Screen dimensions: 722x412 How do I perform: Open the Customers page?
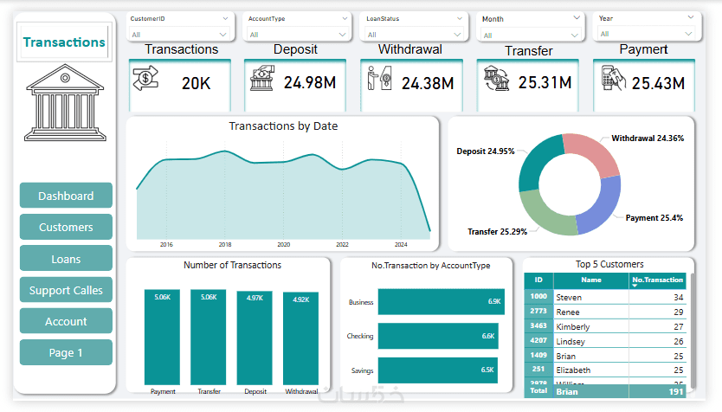pos(66,227)
